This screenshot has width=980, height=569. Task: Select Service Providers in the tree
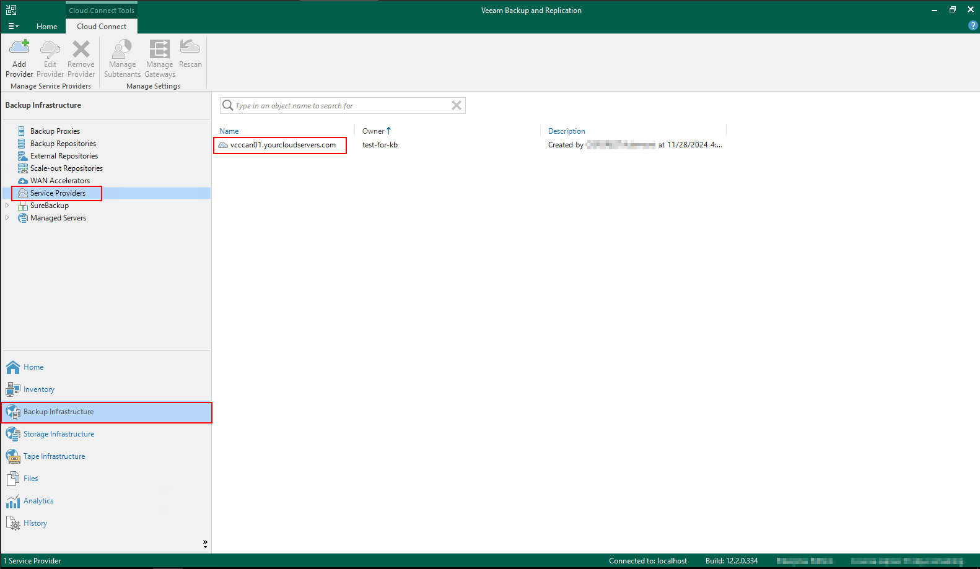pos(58,193)
